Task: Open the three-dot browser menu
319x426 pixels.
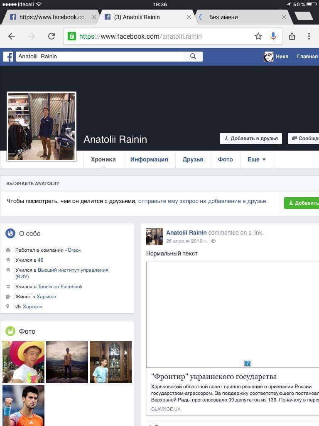Action: pos(309,36)
